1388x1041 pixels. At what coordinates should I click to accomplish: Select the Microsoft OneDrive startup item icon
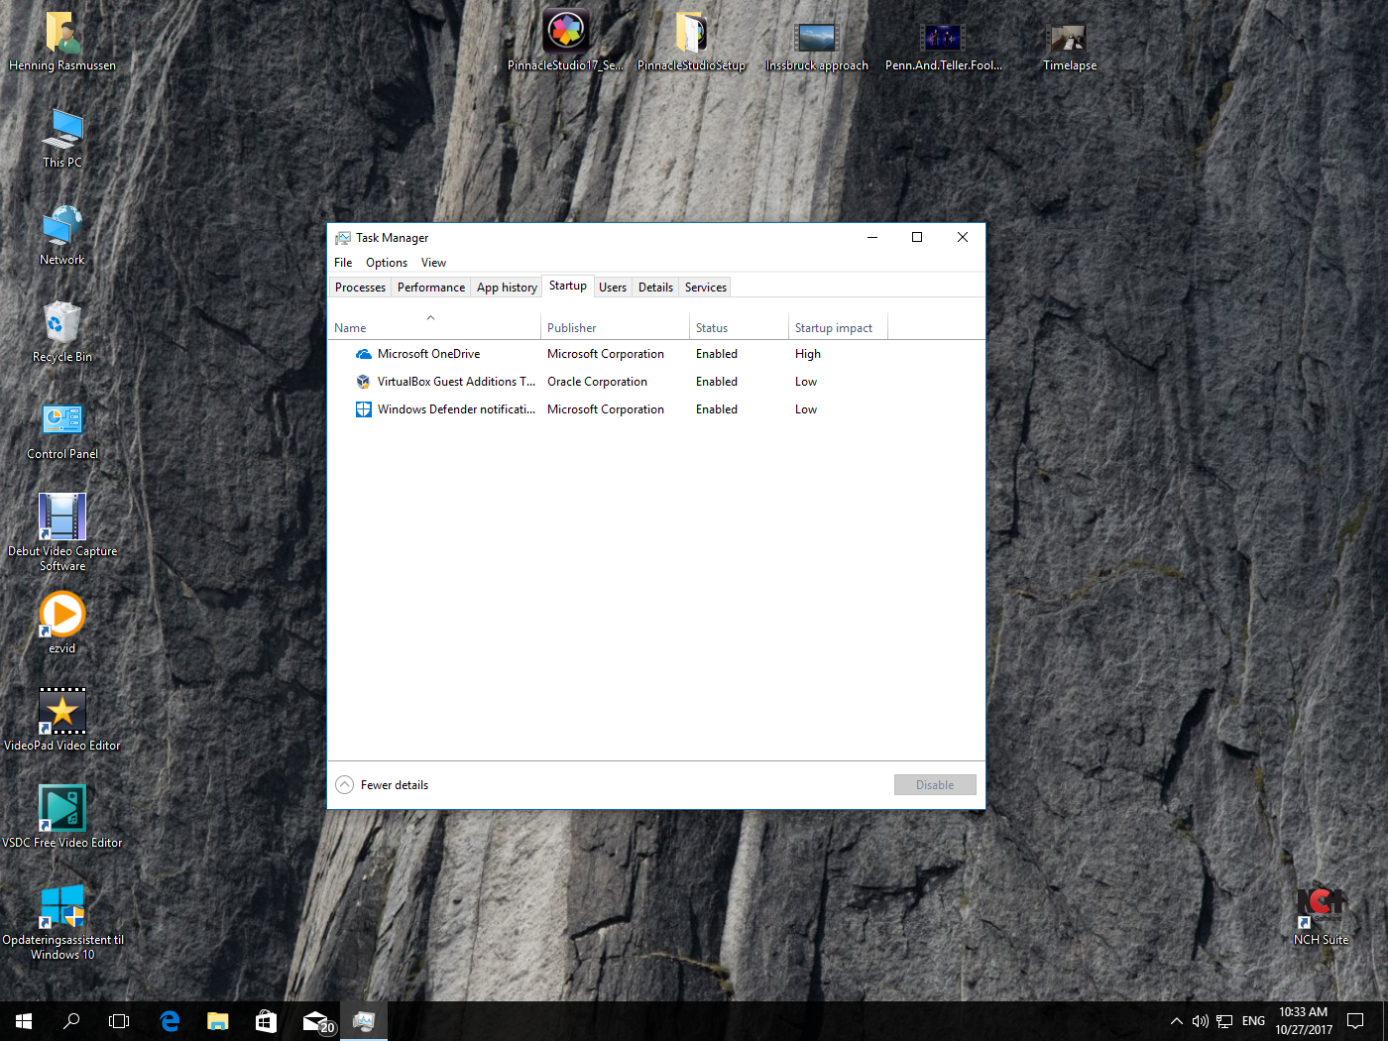[363, 353]
